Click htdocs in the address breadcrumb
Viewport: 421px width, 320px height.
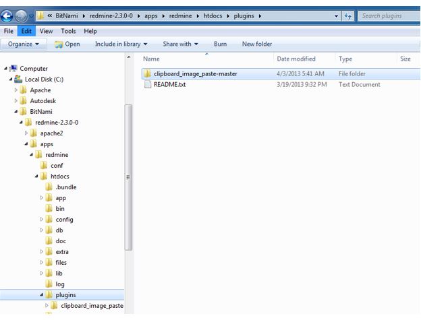(213, 15)
